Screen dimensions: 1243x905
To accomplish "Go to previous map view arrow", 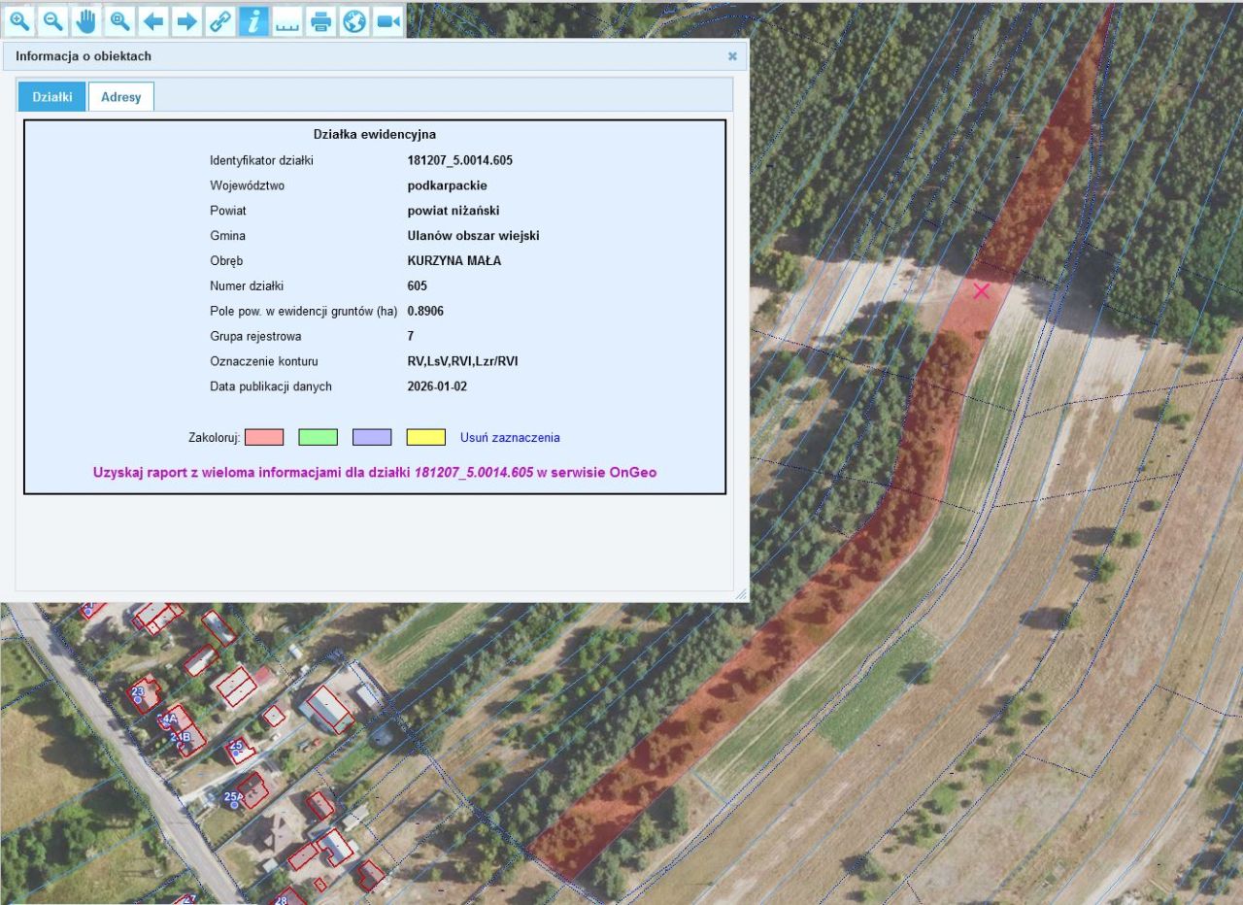I will click(153, 20).
